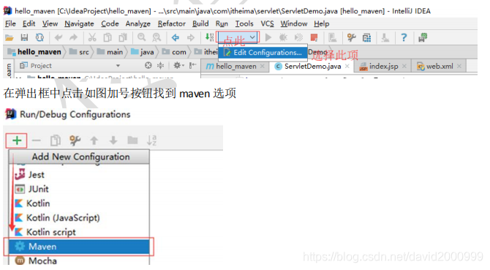The width and height of the screenshot is (490, 270).
Task: Click the Run with Coverage icon
Action: click(x=298, y=37)
